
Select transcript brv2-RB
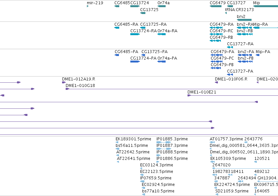tap(245, 31)
